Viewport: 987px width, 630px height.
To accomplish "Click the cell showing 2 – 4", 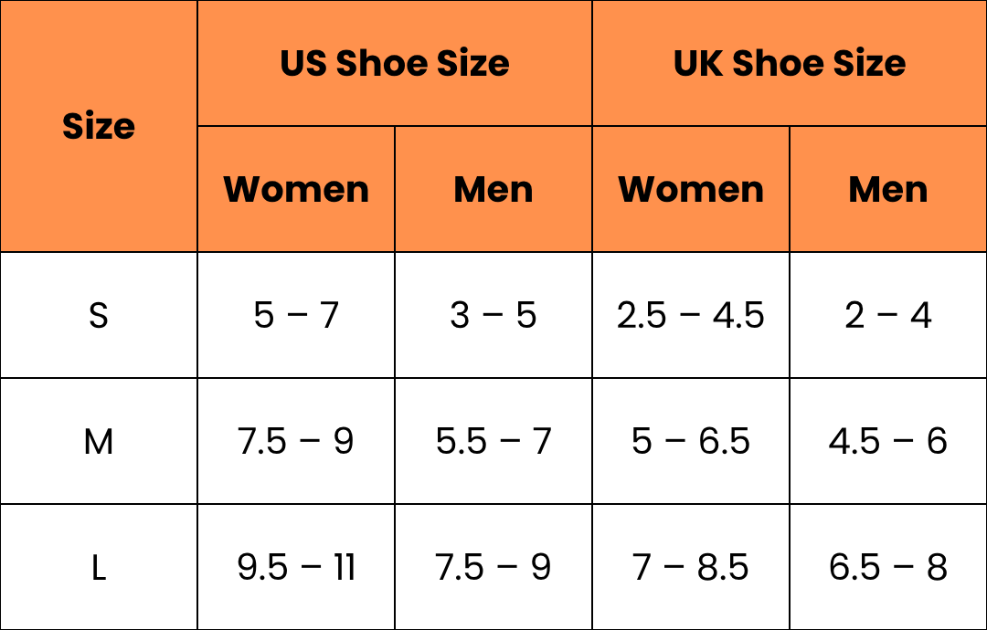I will [888, 315].
